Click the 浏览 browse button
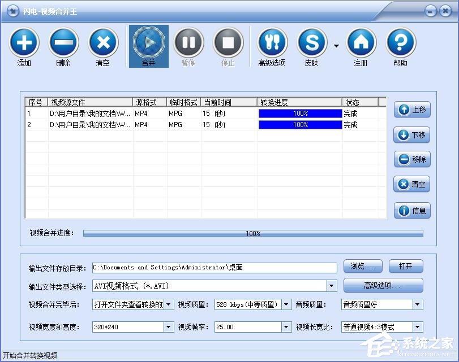The width and height of the screenshot is (459, 362). tap(362, 266)
